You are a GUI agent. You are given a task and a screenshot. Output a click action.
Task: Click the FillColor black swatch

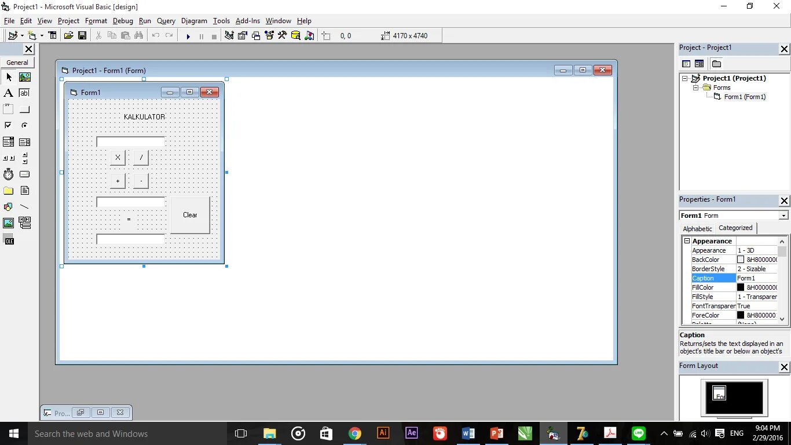pyautogui.click(x=741, y=287)
